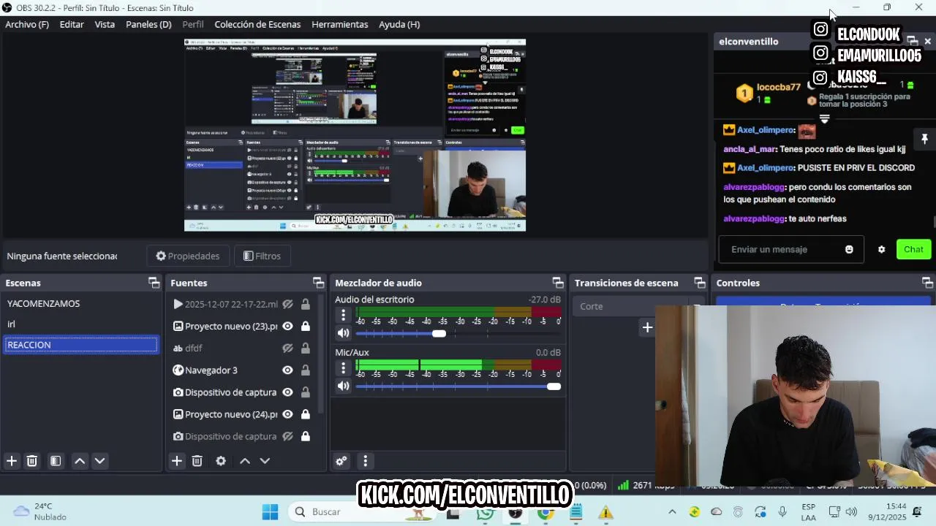Open advanced audio properties gears icon
The image size is (936, 526).
click(x=341, y=461)
